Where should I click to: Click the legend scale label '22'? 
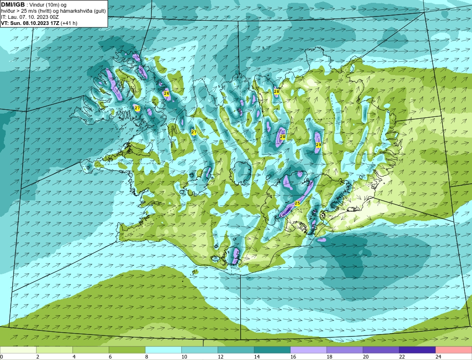[x=402, y=357]
